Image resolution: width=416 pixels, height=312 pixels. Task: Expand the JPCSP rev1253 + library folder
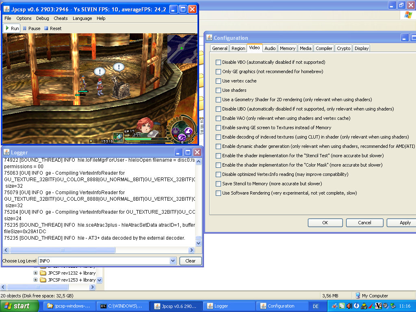click(x=36, y=280)
